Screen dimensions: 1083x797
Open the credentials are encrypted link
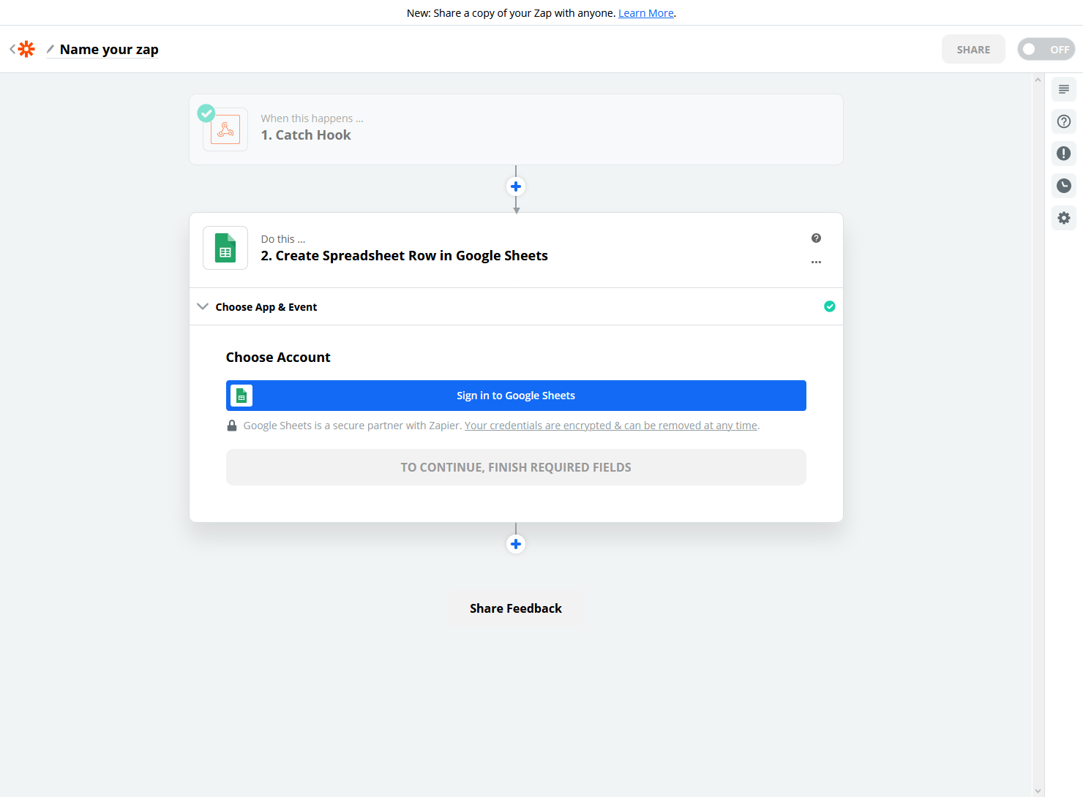[x=611, y=426]
